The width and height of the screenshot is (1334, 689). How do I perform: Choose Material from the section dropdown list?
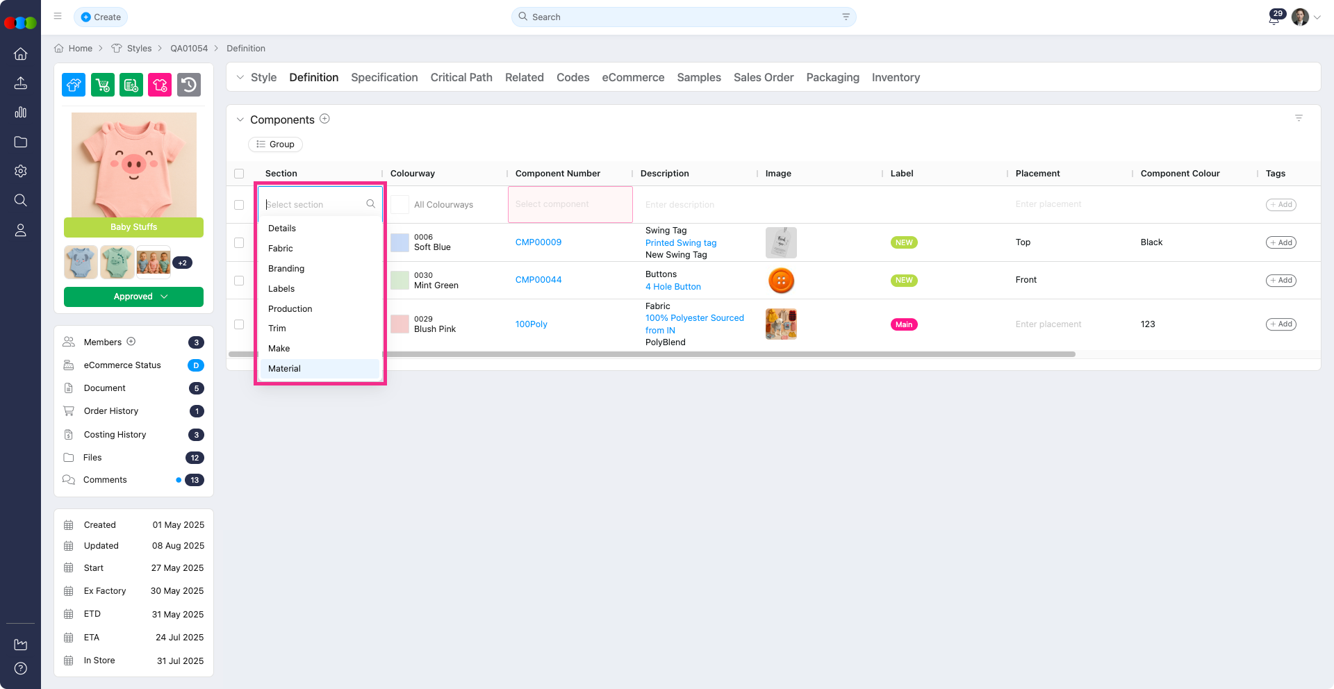[x=285, y=369]
